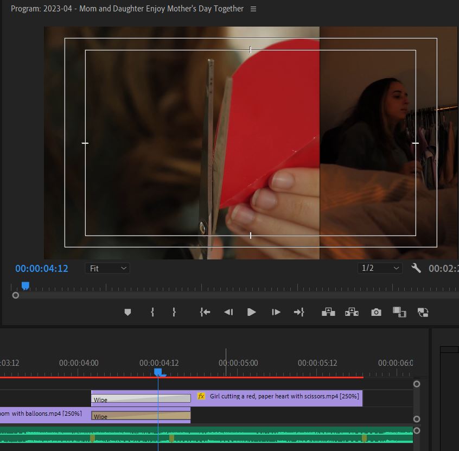Step back one frame
Viewport: 459px width, 451px height.
pyautogui.click(x=228, y=312)
